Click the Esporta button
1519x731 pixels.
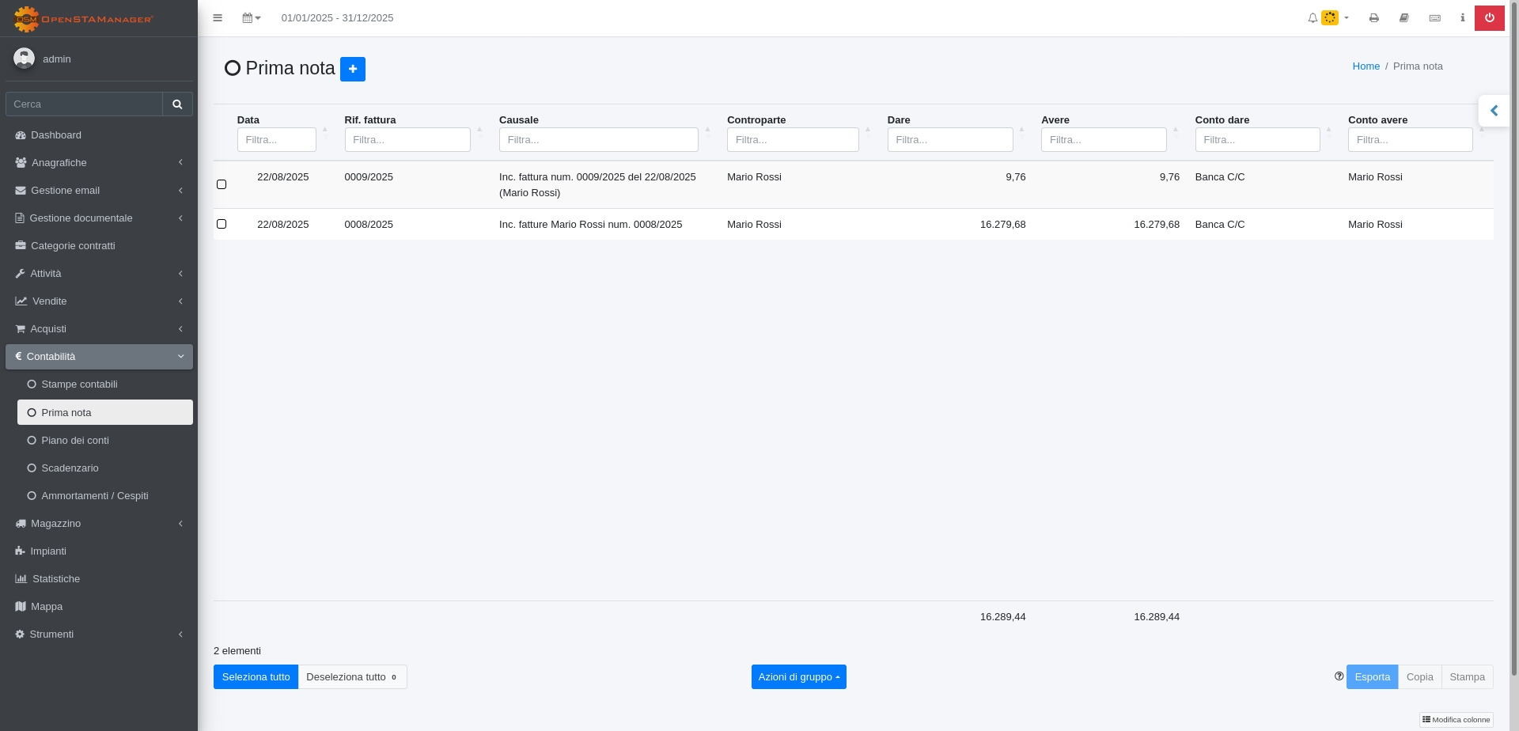[x=1372, y=677]
